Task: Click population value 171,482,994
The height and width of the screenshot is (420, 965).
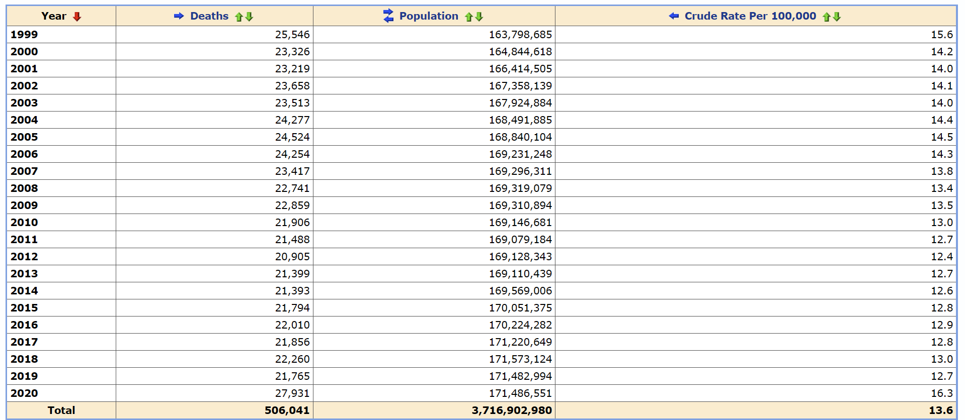Action: (x=520, y=376)
